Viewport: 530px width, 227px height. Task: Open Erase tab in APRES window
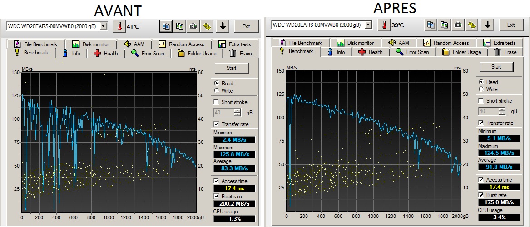[505, 52]
